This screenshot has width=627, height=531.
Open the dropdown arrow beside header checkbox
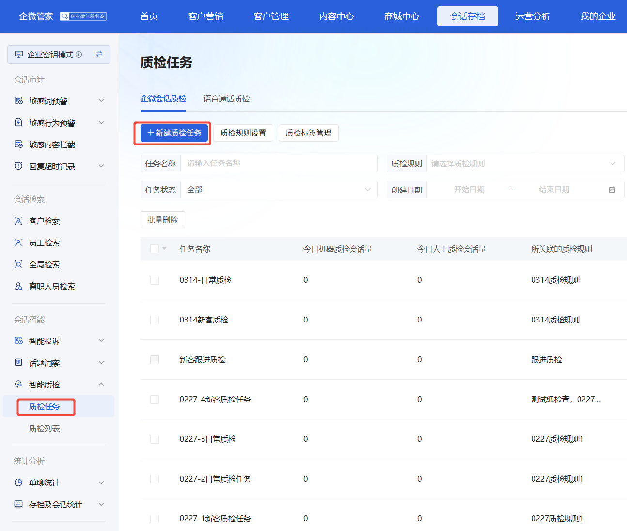pos(164,249)
